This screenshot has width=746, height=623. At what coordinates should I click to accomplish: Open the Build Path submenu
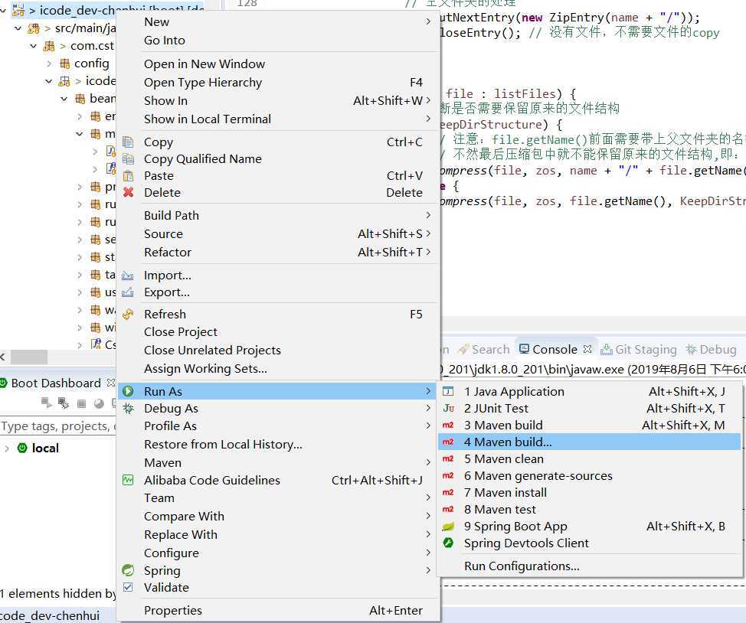pos(278,215)
